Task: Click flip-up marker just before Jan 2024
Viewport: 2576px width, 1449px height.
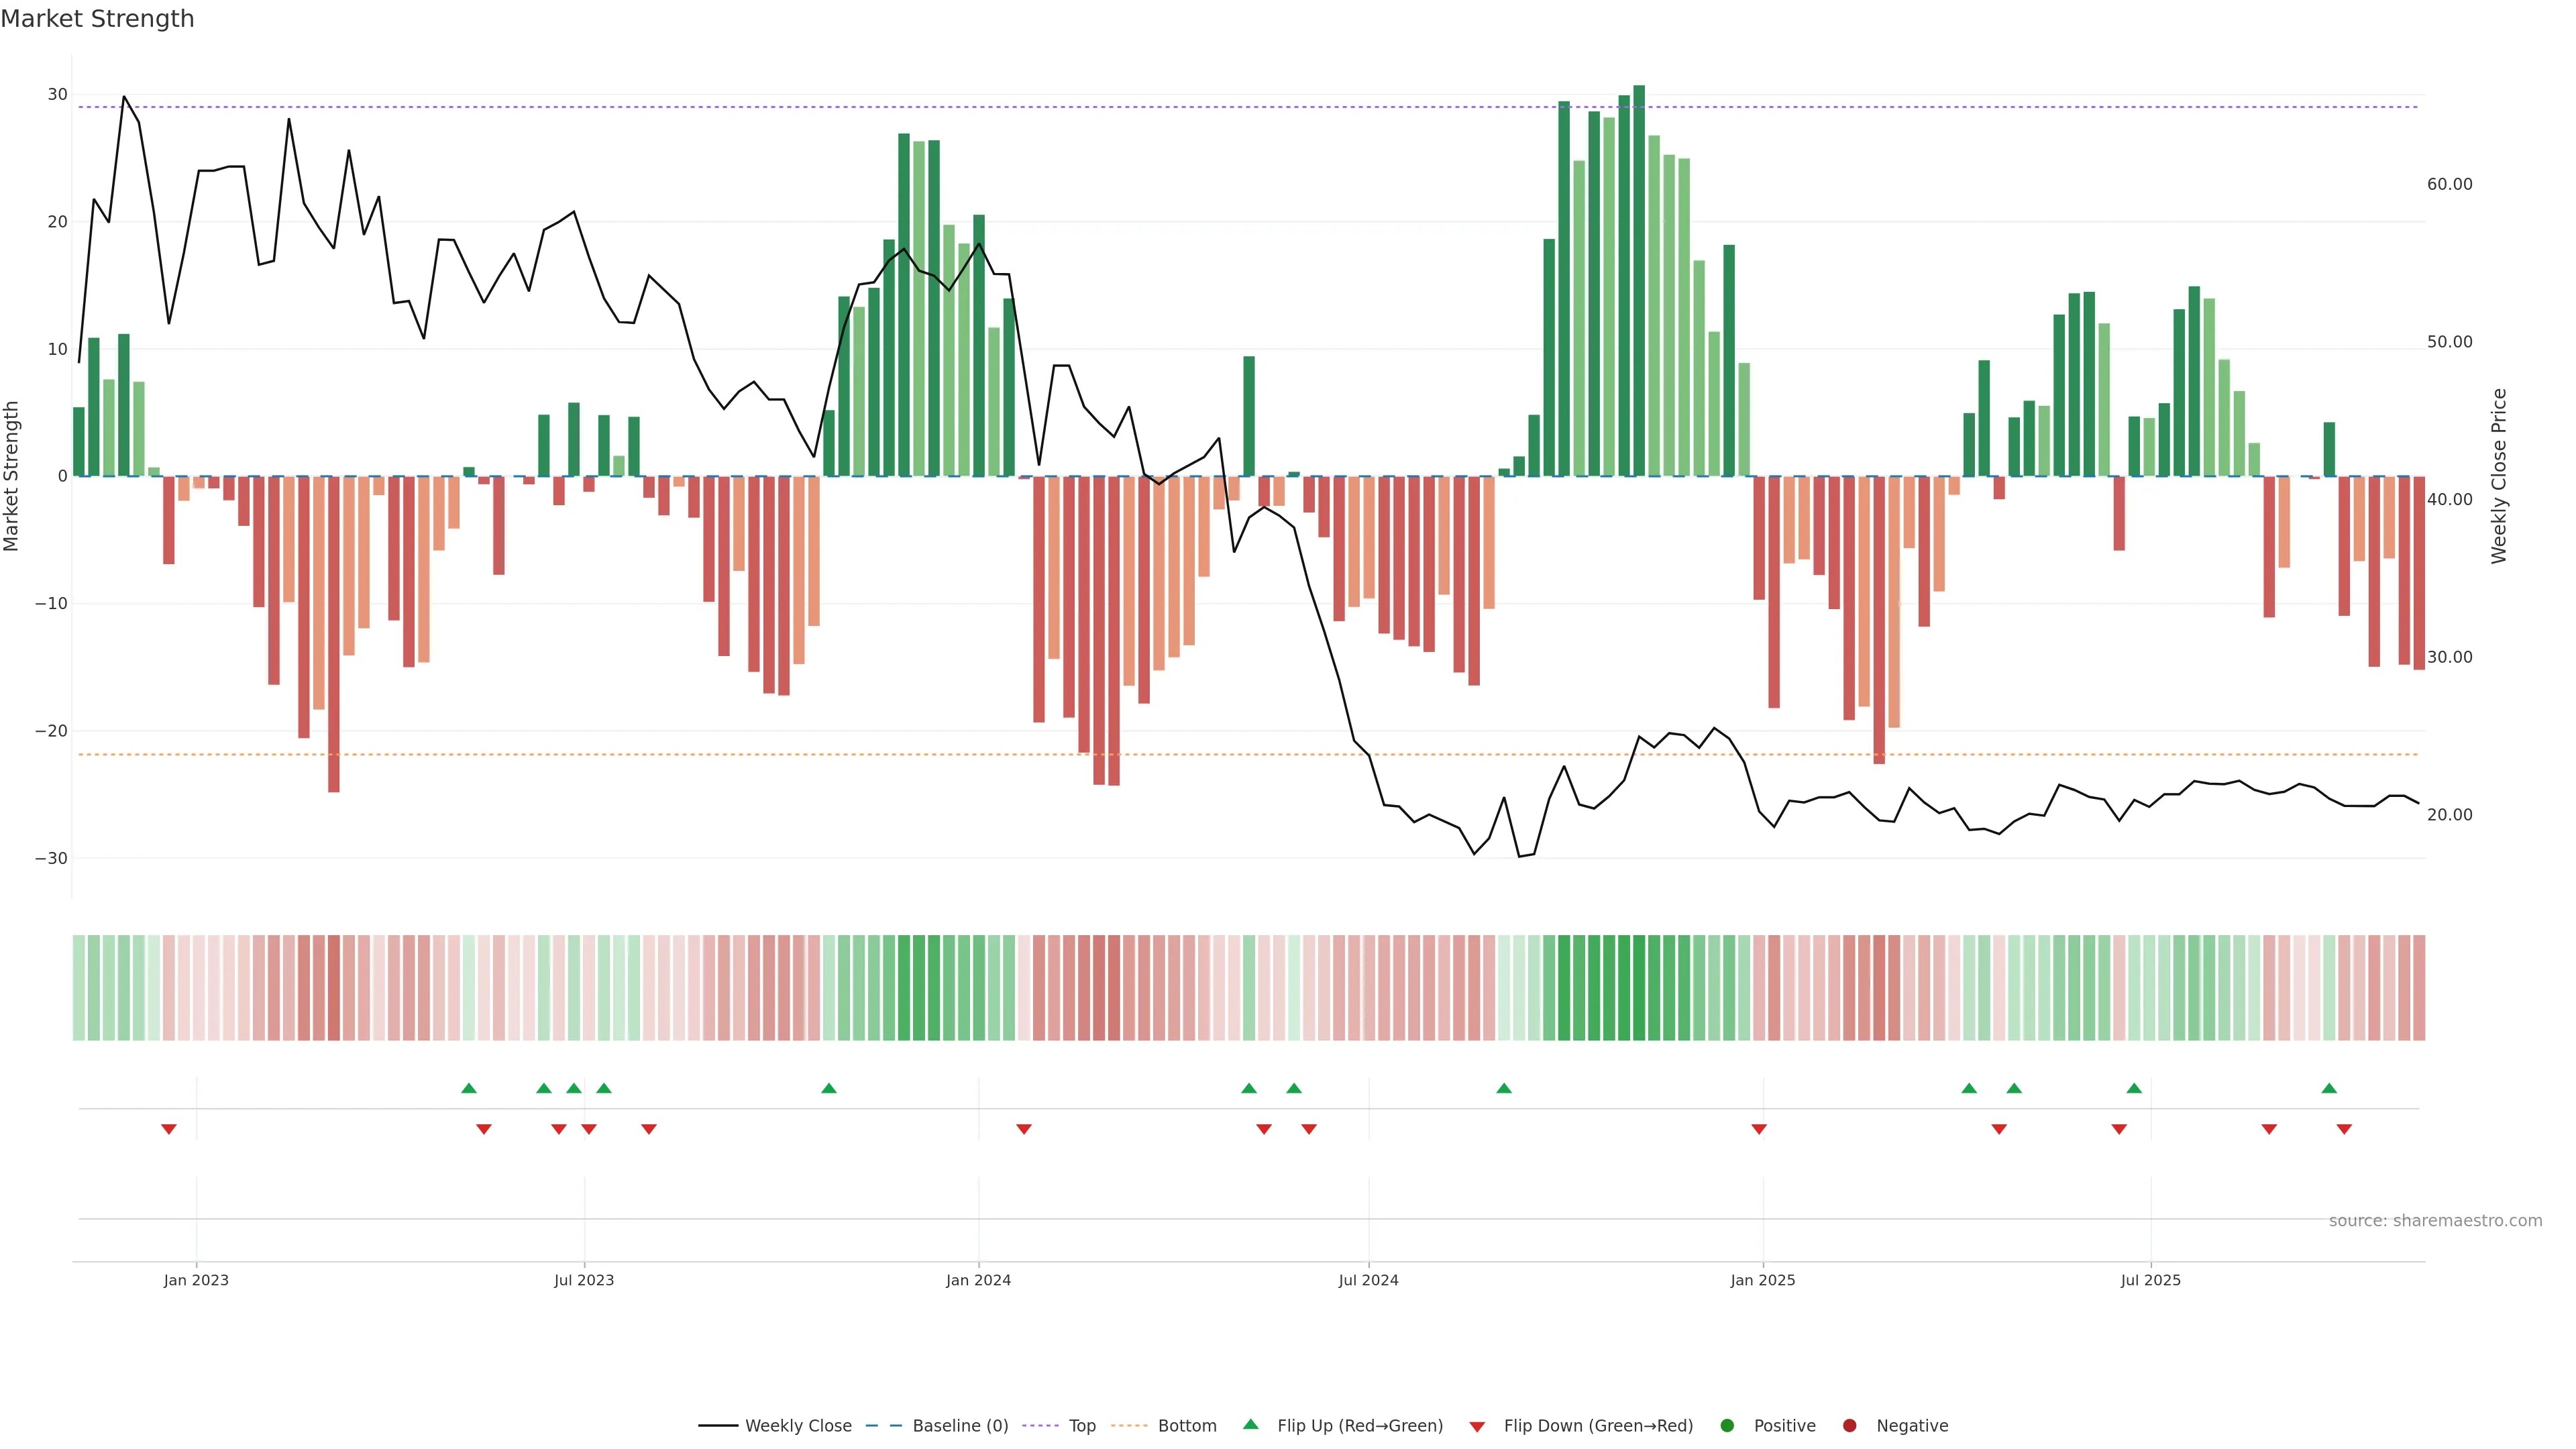Action: coord(829,1088)
